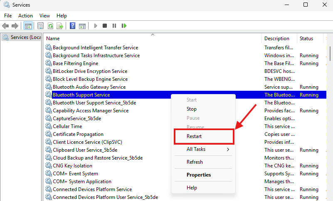Choose Restart from the context menu
Viewport: 333px width, 201px height.
click(x=194, y=136)
